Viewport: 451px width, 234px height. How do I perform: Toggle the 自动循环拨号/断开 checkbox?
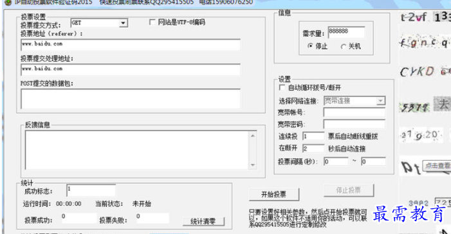(282, 87)
